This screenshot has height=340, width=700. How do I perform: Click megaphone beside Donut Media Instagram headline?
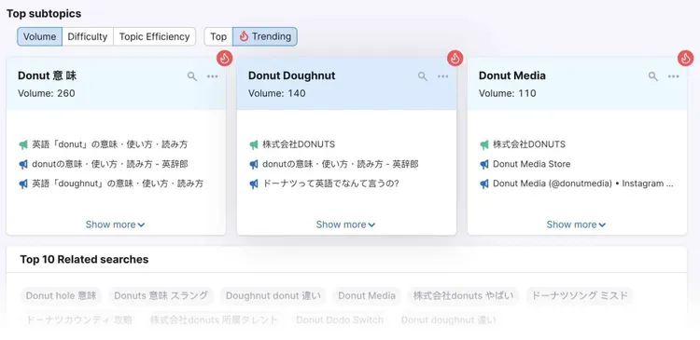(483, 184)
